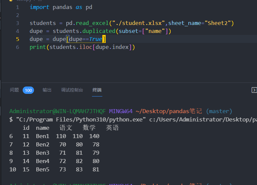The image size is (257, 185).
Task: Select the 终端 terminal tab
Action: (x=97, y=90)
